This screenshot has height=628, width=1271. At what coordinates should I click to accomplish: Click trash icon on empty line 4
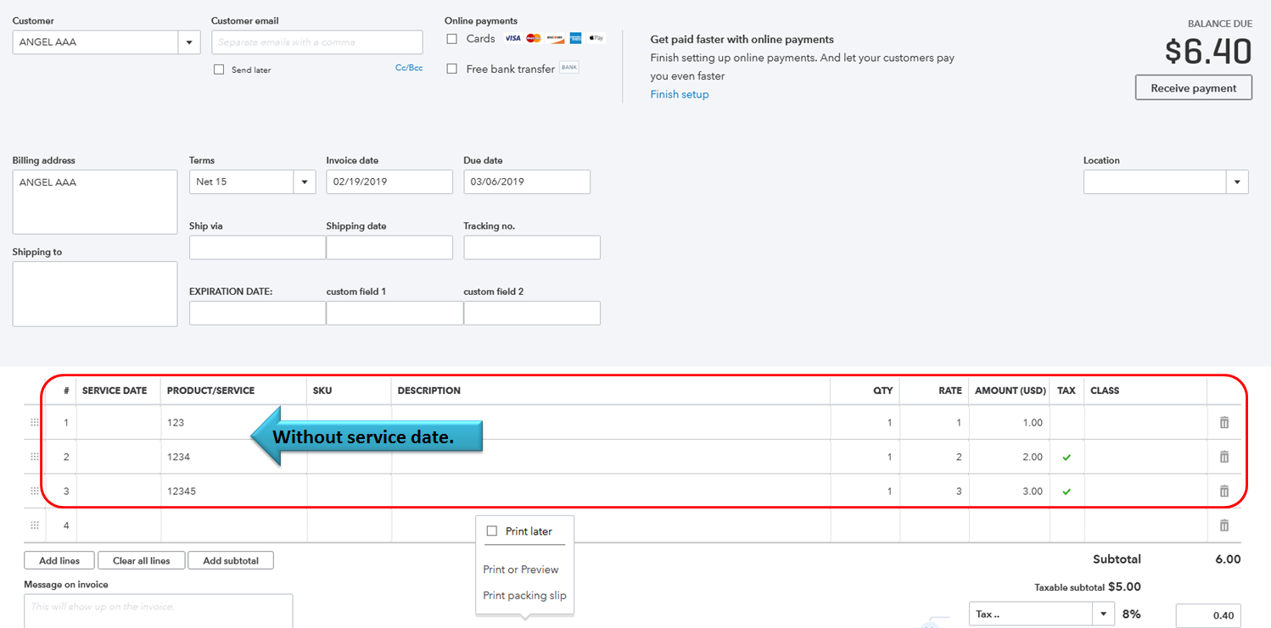tap(1223, 525)
